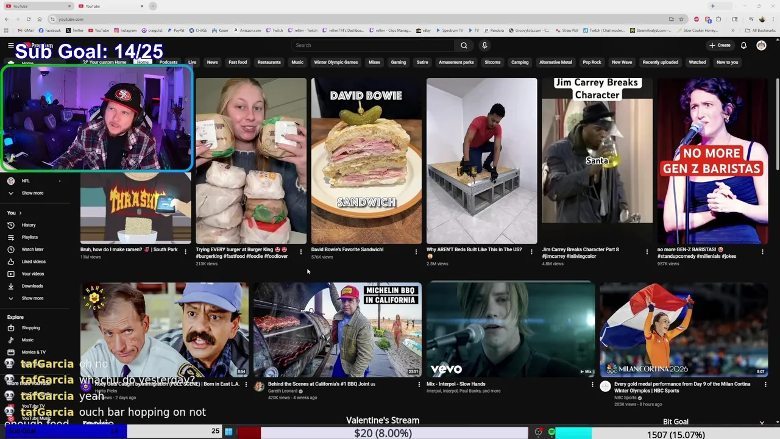Open the Pandora bookmark

(494, 30)
